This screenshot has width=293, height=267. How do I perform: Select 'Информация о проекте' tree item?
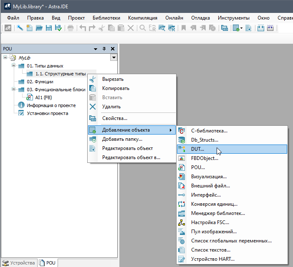click(51, 105)
